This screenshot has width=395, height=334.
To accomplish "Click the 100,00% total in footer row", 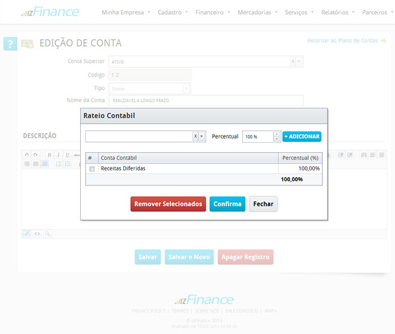I will click(x=292, y=179).
